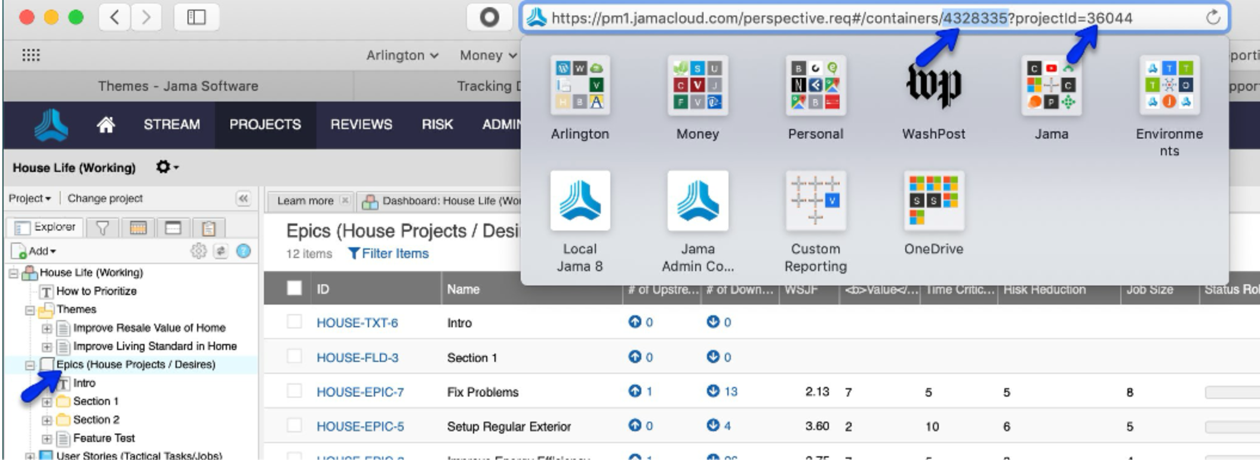
Task: Check the HOUSE-FLD-3 row checkbox
Action: [294, 357]
